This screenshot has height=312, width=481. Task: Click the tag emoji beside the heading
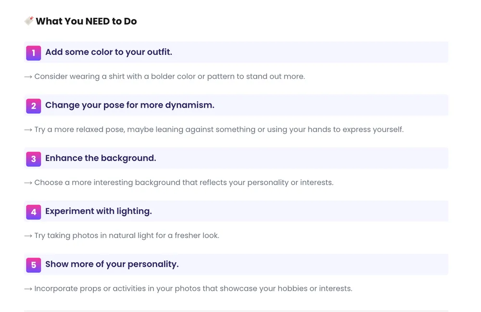(29, 21)
